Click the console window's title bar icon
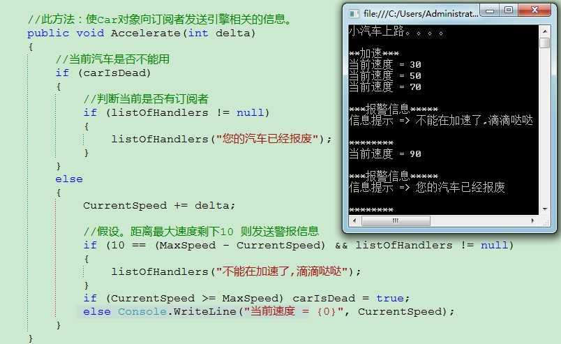Viewport: 561px width, 344px height. [354, 14]
